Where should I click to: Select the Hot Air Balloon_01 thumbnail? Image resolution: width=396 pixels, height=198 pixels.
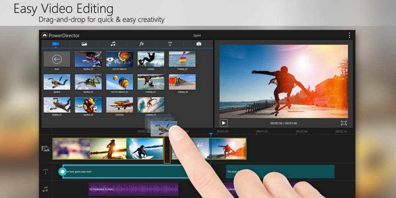point(119,82)
